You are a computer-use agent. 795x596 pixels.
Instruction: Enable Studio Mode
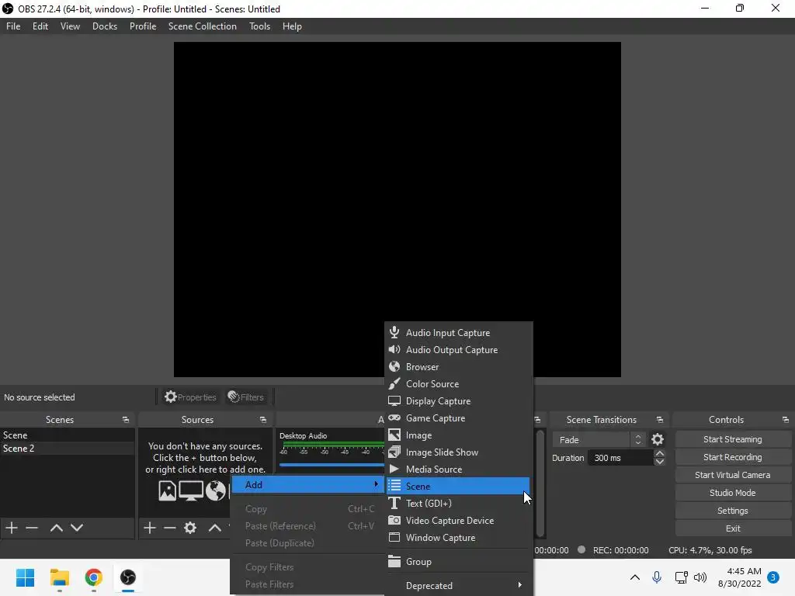(x=733, y=493)
